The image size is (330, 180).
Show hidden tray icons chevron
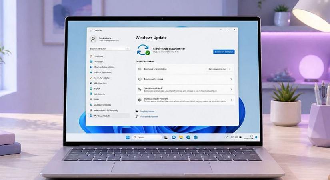click(227, 137)
